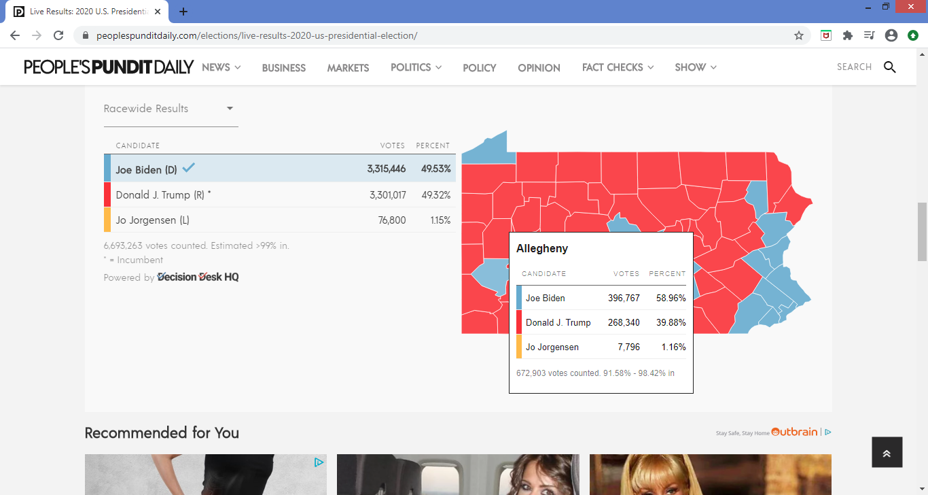Screen dimensions: 928x495
Task: Go forward to the next page
Action: [x=37, y=35]
